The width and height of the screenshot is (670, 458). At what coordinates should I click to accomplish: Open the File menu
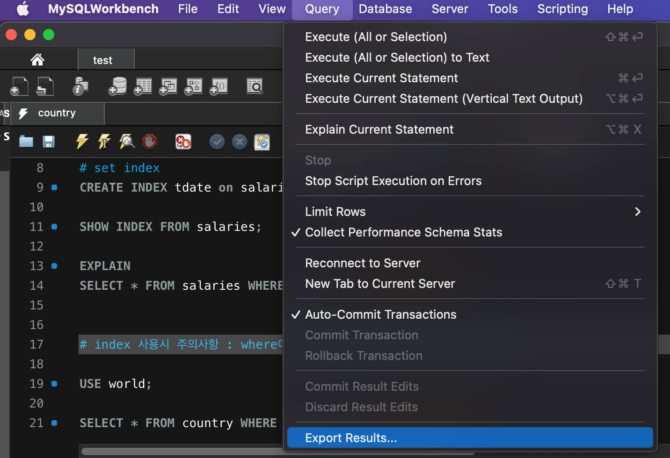tap(188, 9)
